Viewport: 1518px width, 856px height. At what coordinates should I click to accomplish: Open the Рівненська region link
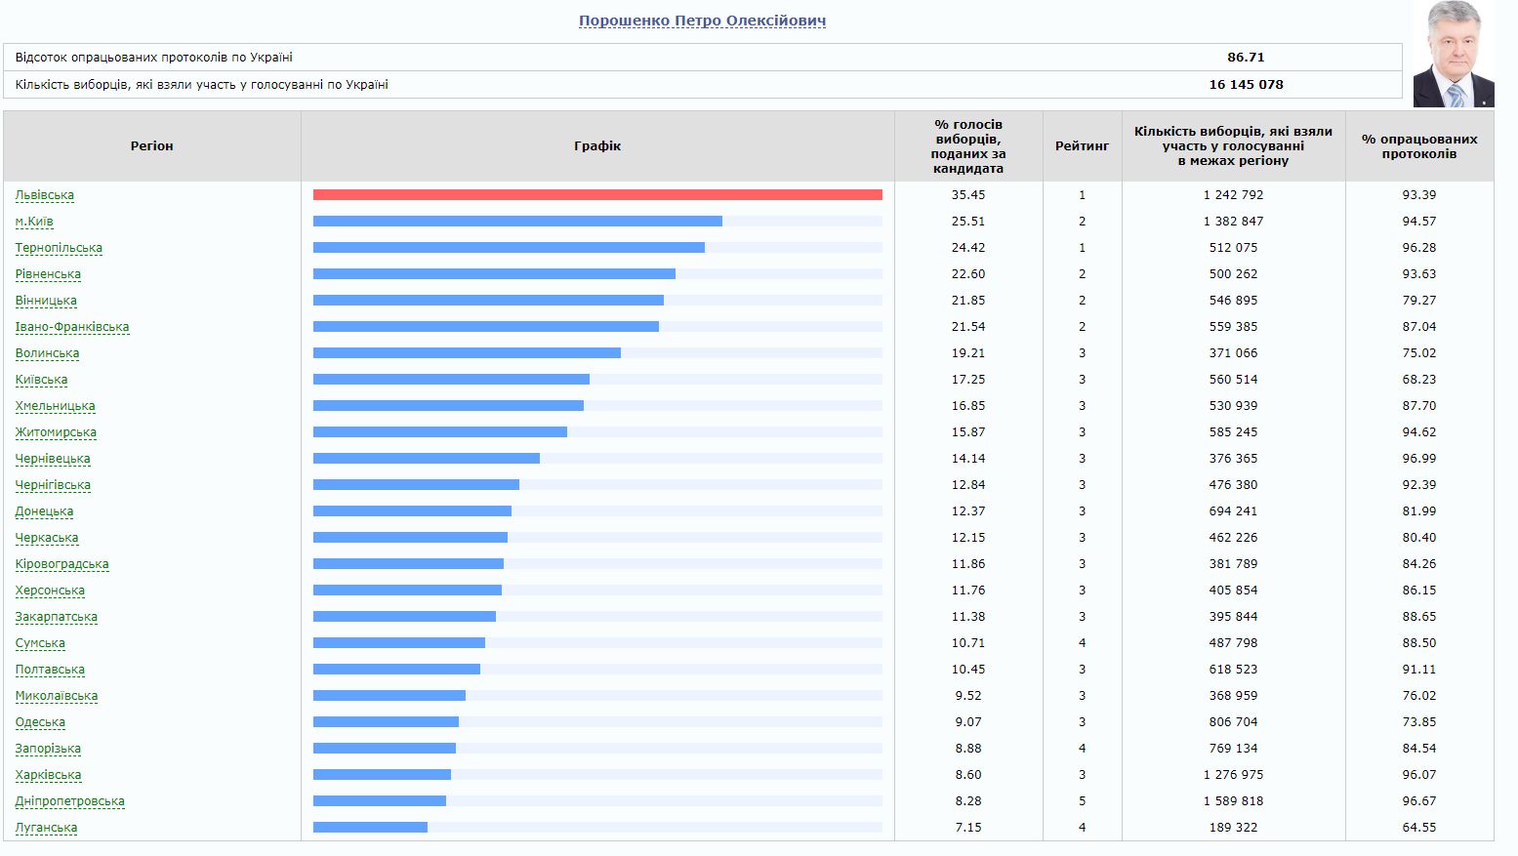(x=48, y=274)
